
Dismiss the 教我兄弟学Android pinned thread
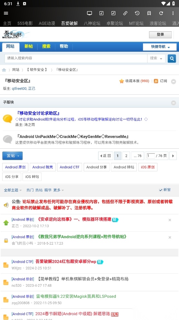tap(170, 237)
